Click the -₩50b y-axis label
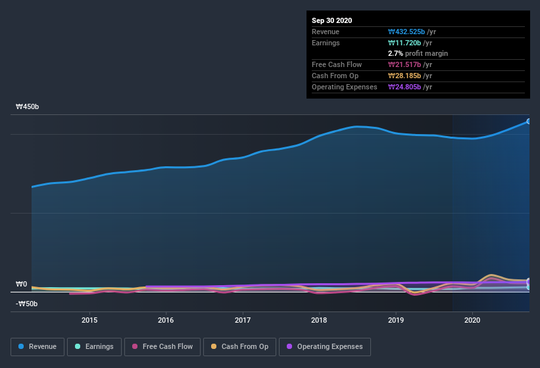 (x=26, y=304)
